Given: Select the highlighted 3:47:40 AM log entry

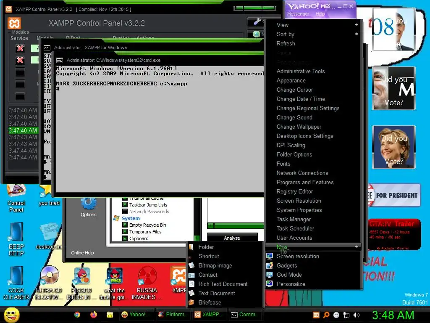Looking at the screenshot, I should 23,130.
